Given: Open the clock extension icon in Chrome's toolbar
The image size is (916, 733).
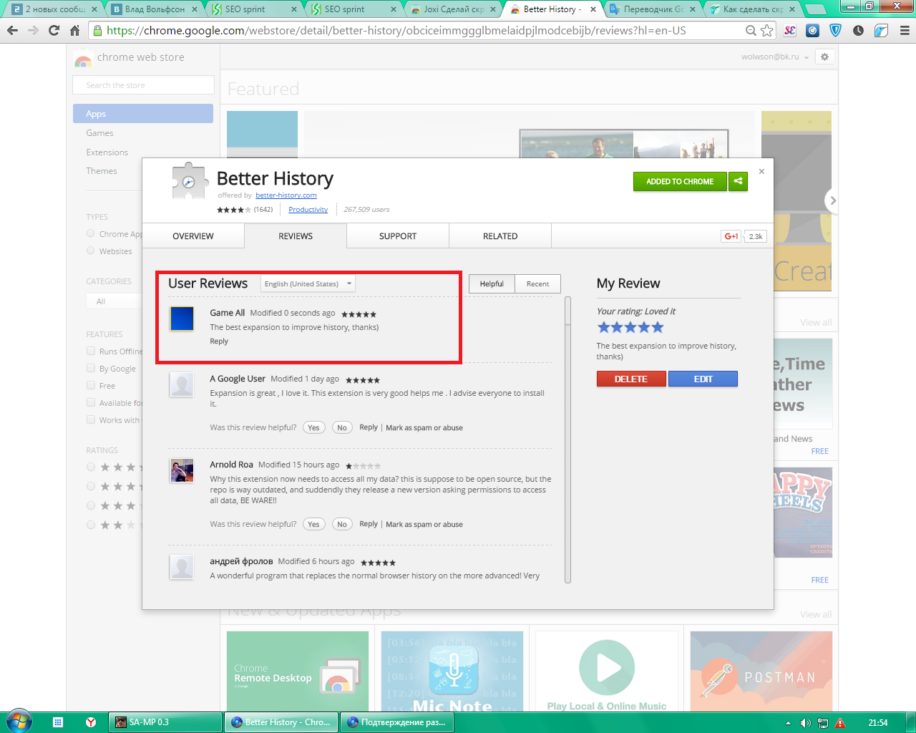Looking at the screenshot, I should point(858,31).
